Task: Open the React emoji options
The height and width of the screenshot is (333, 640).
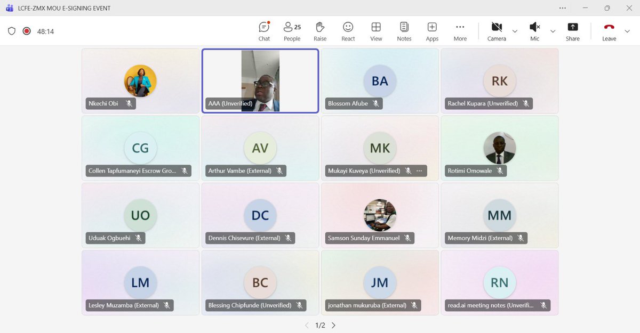Action: (348, 31)
